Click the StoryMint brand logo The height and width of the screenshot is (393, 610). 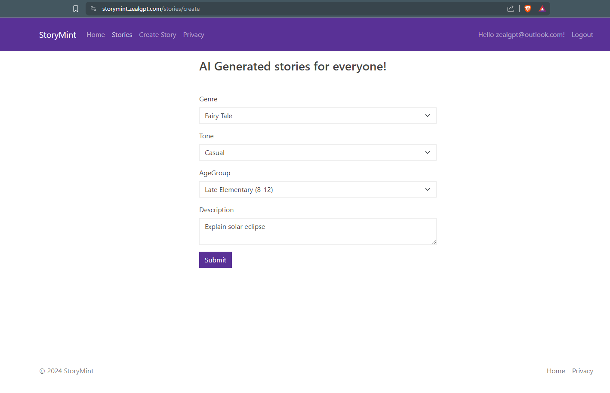[58, 35]
